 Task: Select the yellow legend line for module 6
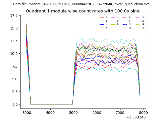point(113,24)
